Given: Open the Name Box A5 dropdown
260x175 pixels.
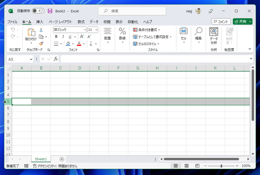Looking at the screenshot, I should click(x=31, y=59).
